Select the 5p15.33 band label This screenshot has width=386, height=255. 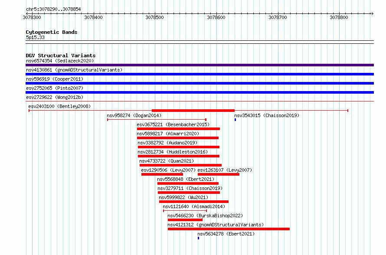(35, 37)
